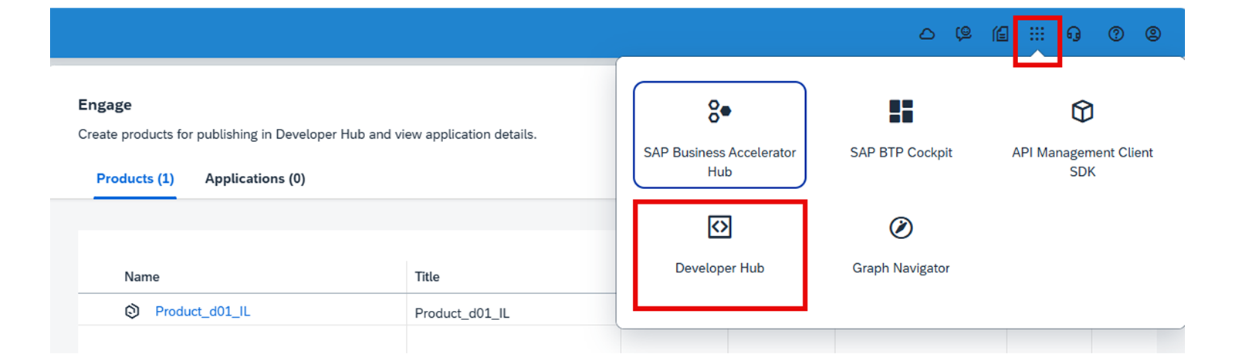Switch to the Applications (0) tab
Screen dimensions: 1235x361
[x=255, y=179]
